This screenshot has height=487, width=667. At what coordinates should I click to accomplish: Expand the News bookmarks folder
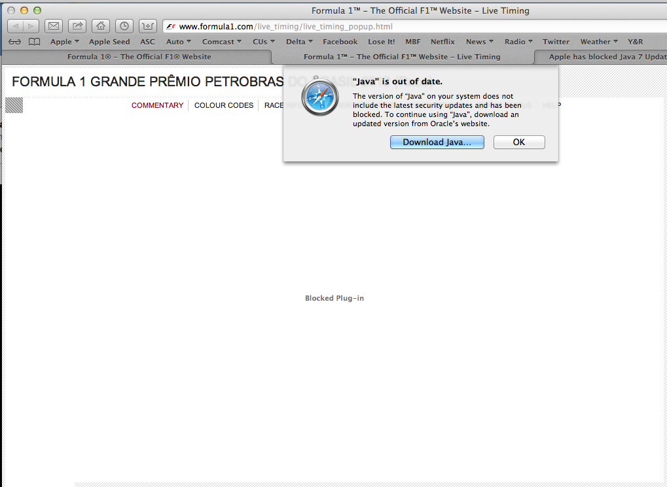480,42
